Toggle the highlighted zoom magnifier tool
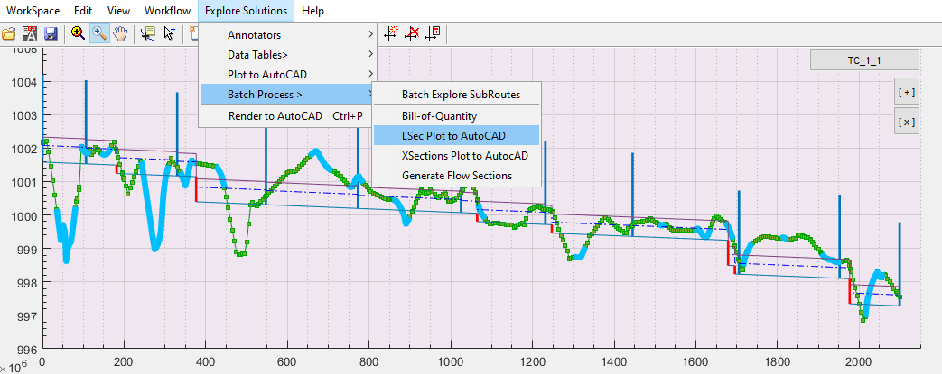This screenshot has height=374, width=942. click(x=99, y=33)
